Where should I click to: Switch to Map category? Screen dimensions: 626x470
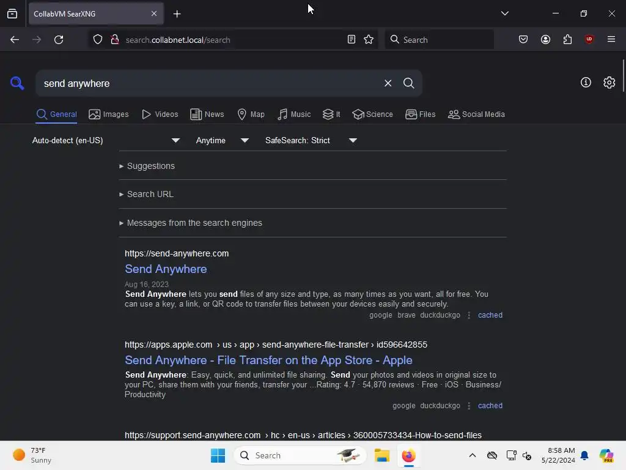pyautogui.click(x=251, y=114)
